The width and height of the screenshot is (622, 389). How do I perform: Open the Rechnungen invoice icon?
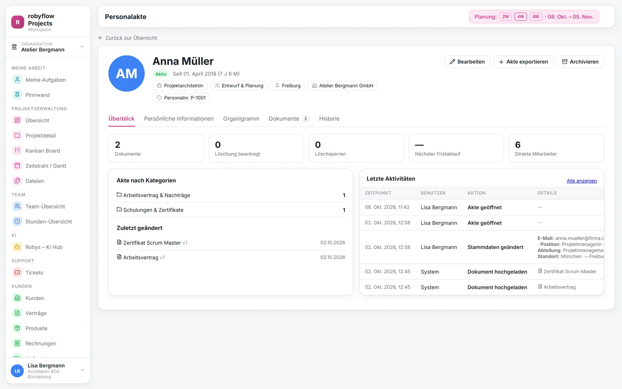[17, 343]
